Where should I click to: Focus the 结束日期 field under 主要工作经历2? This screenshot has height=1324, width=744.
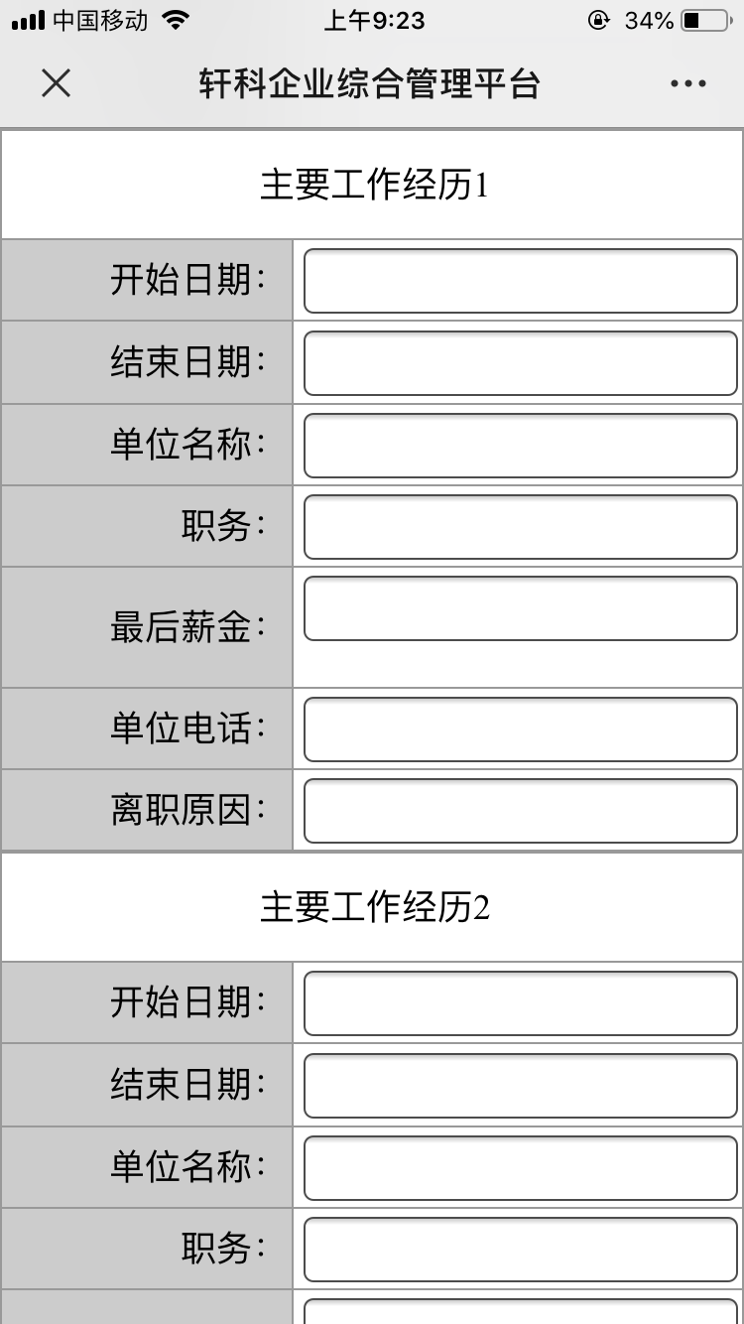(521, 1086)
